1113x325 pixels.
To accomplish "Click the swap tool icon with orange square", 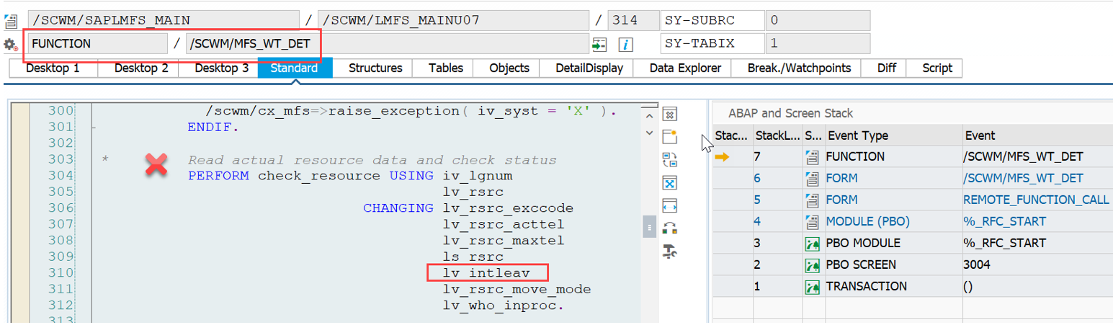I will click(670, 228).
